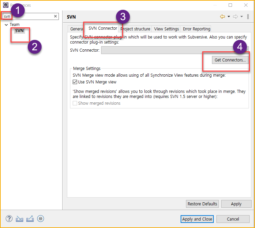Toggle the Oomph preference recorder icon
This screenshot has width=255, height=228.
click(x=41, y=219)
